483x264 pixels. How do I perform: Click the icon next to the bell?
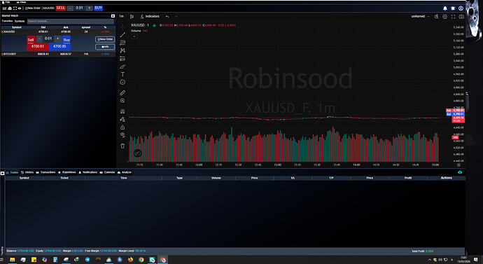(453, 8)
